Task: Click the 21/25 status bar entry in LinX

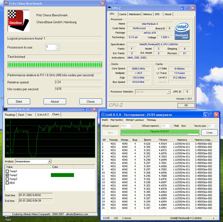Action: point(106,218)
